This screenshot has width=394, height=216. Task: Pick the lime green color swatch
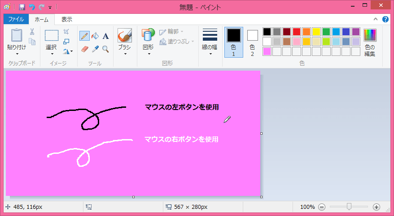coord(326,42)
